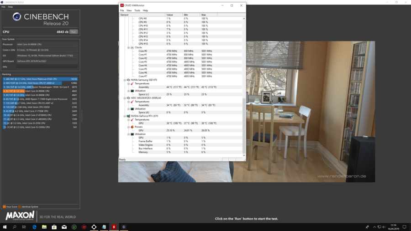Image resolution: width=411 pixels, height=231 pixels.
Task: Click the NVIDIA GeForce RTX 2070 card icon
Action: [x=128, y=116]
